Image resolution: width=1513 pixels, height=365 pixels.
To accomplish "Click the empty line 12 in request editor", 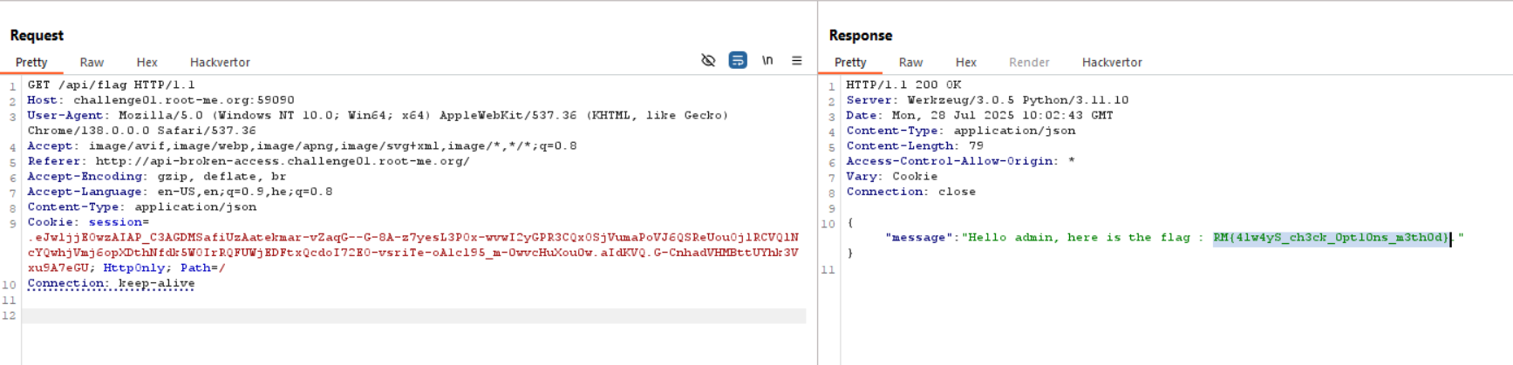I will [x=413, y=316].
